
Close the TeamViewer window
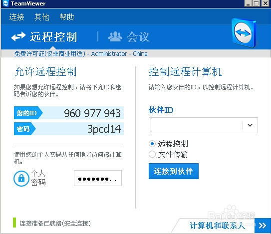point(266,3)
